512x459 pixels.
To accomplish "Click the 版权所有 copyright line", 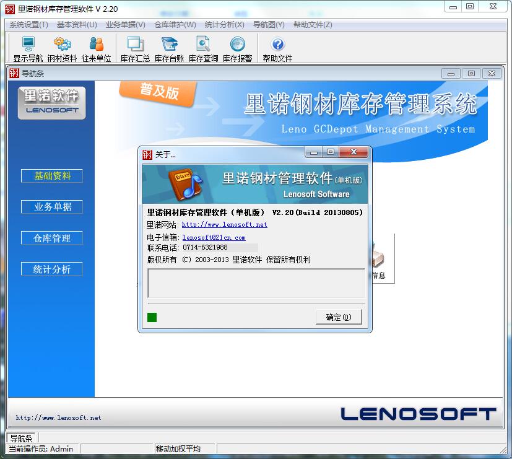I will (x=228, y=260).
